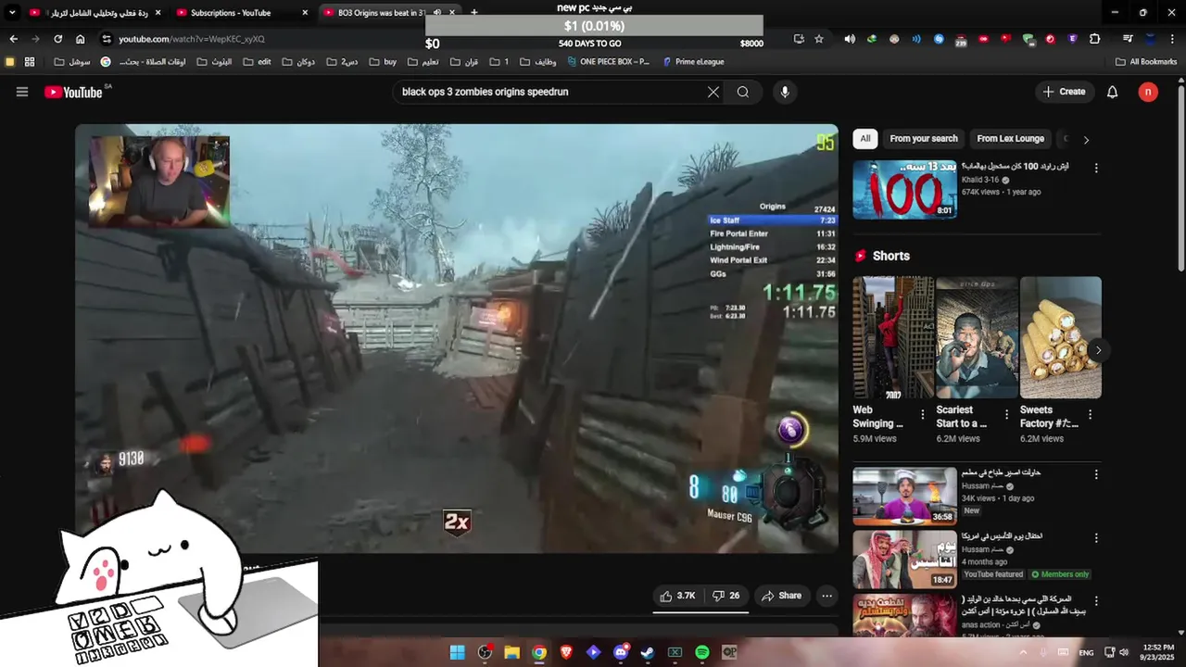Open the All Bookmarks folder
This screenshot has height=667, width=1186.
coord(1146,62)
